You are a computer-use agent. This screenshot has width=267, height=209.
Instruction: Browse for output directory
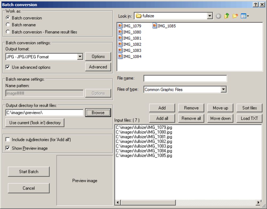pos(98,113)
